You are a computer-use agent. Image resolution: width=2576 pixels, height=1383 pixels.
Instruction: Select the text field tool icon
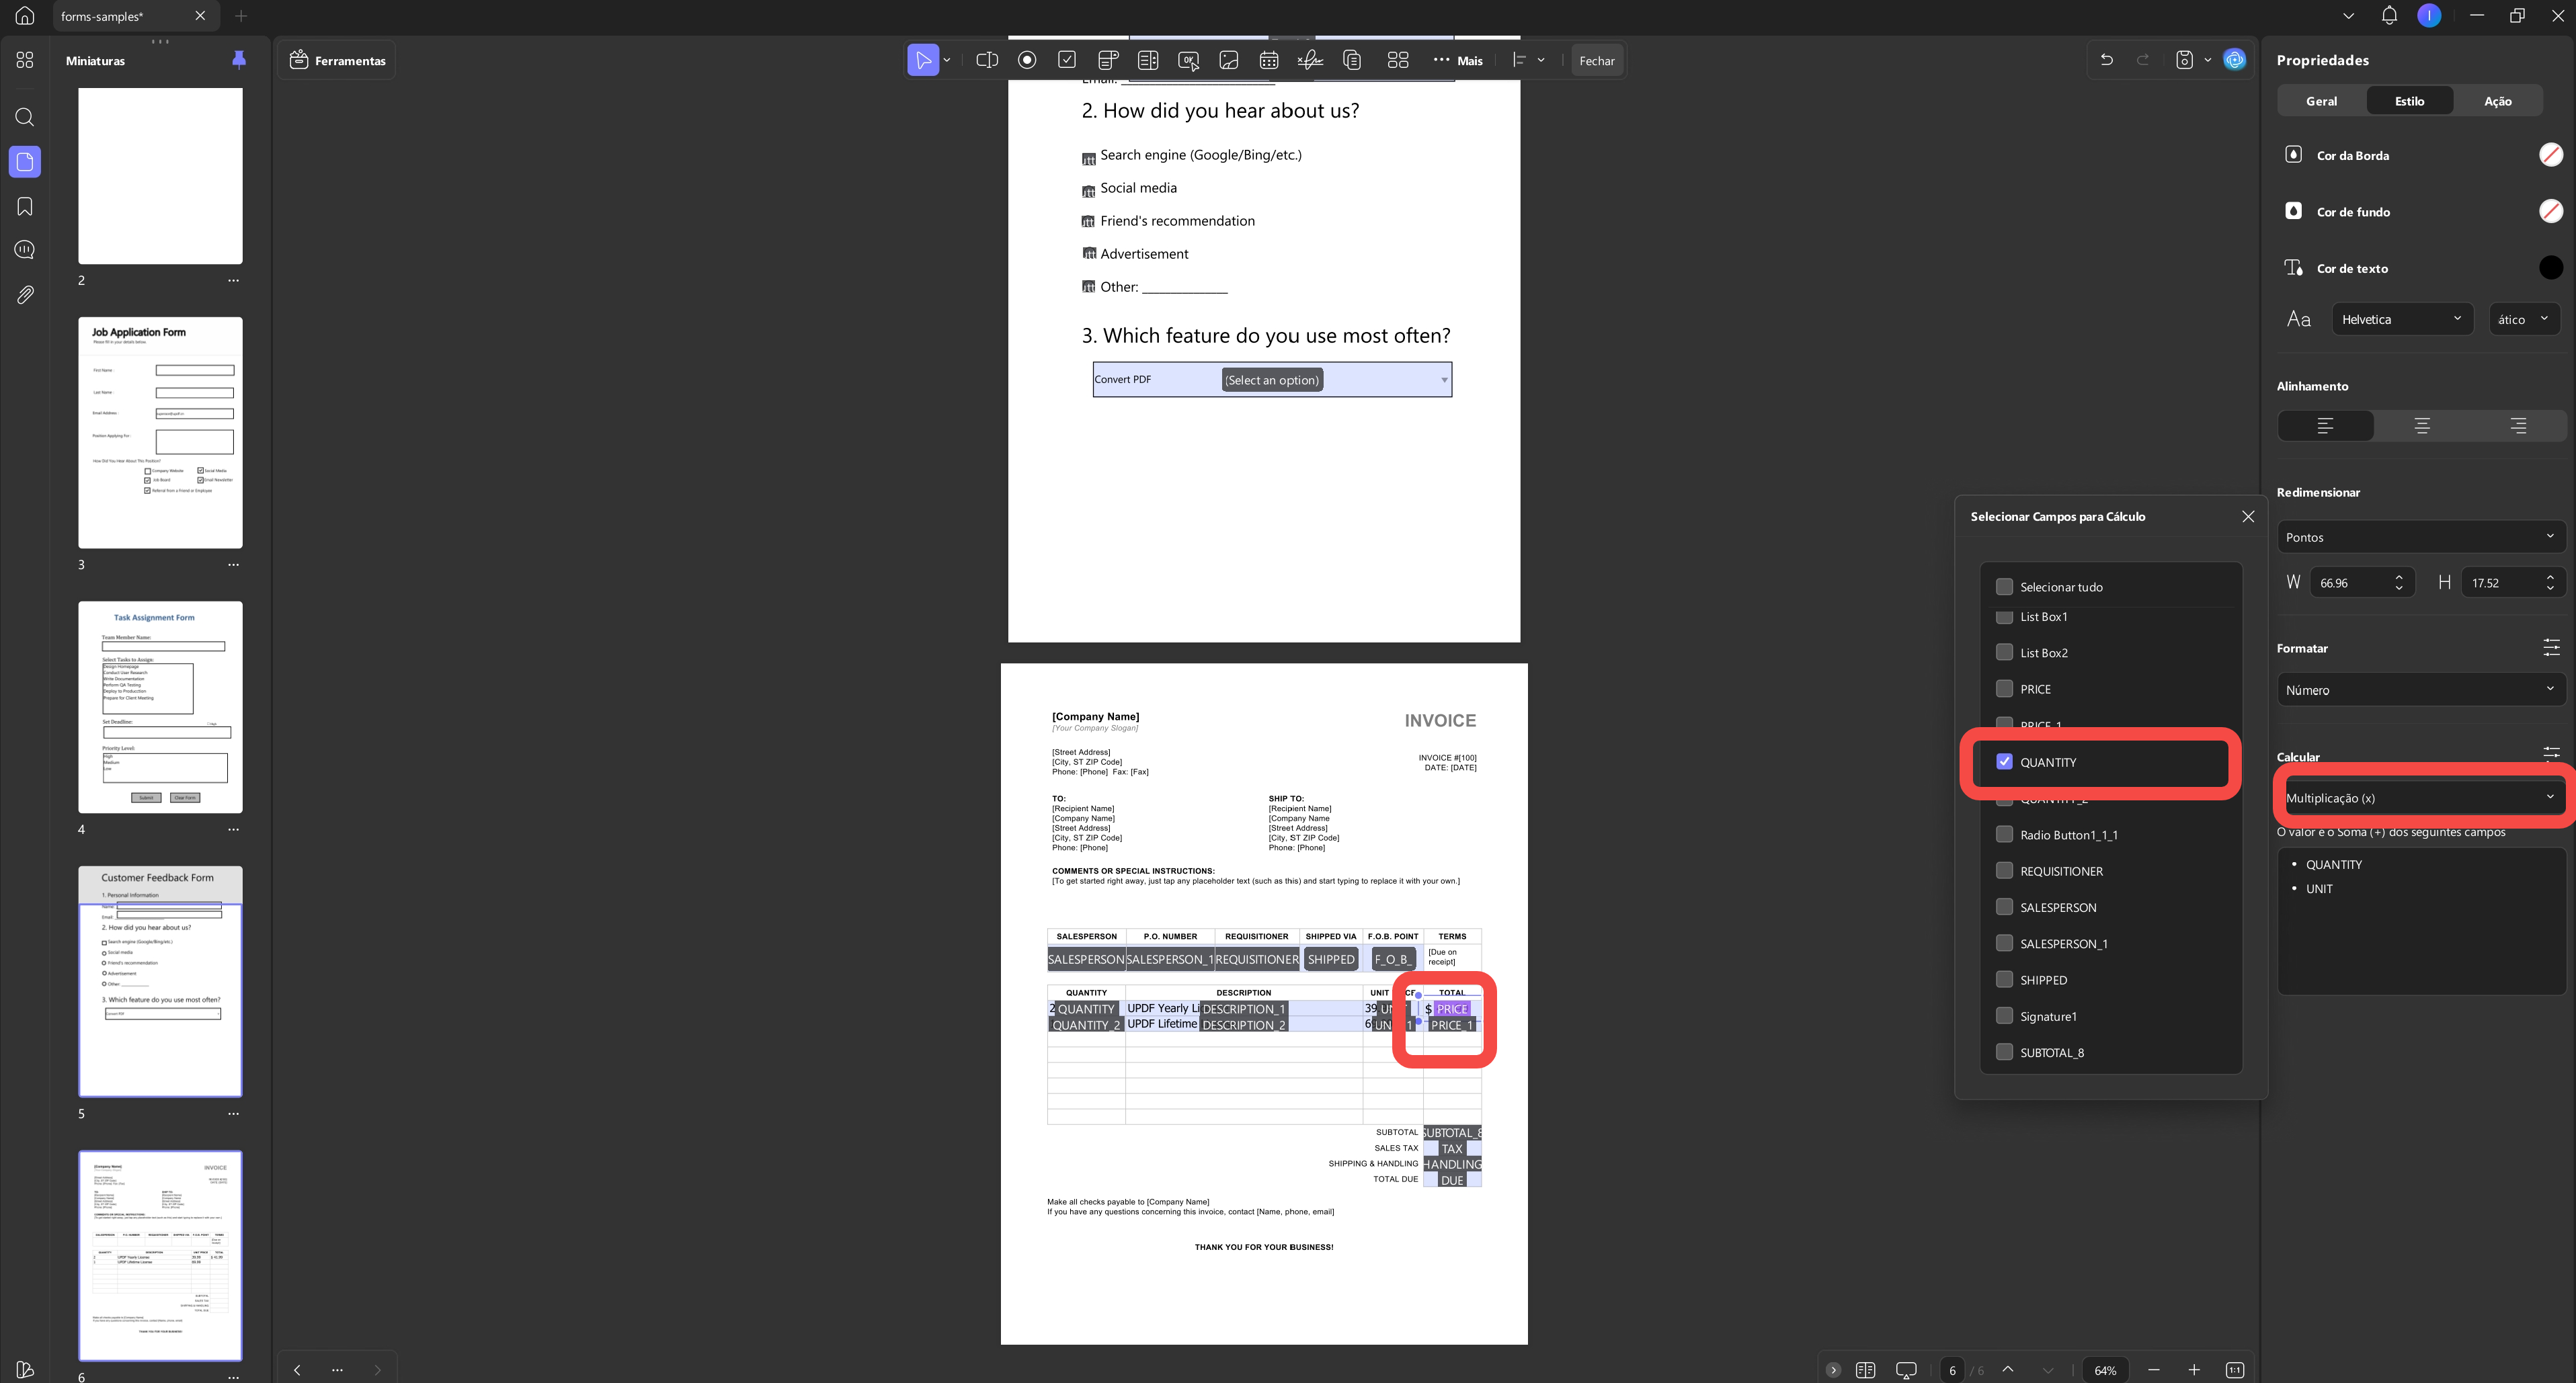986,60
